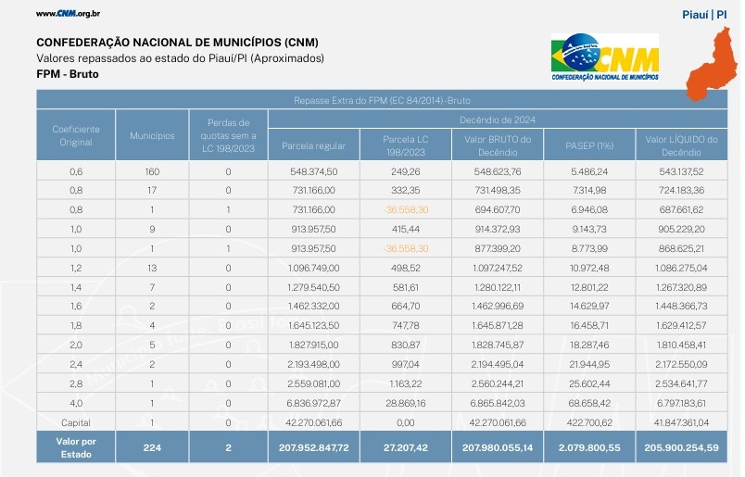The height and width of the screenshot is (477, 745).
Task: Click the Valor LÍQUIDO do Decêndio header
Action: [684, 145]
